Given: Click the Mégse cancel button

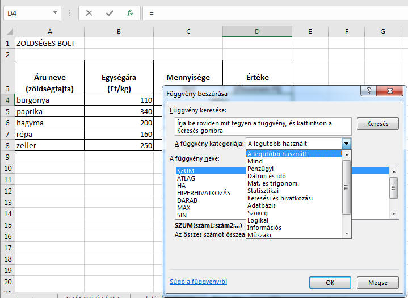Looking at the screenshot, I should [x=378, y=282].
